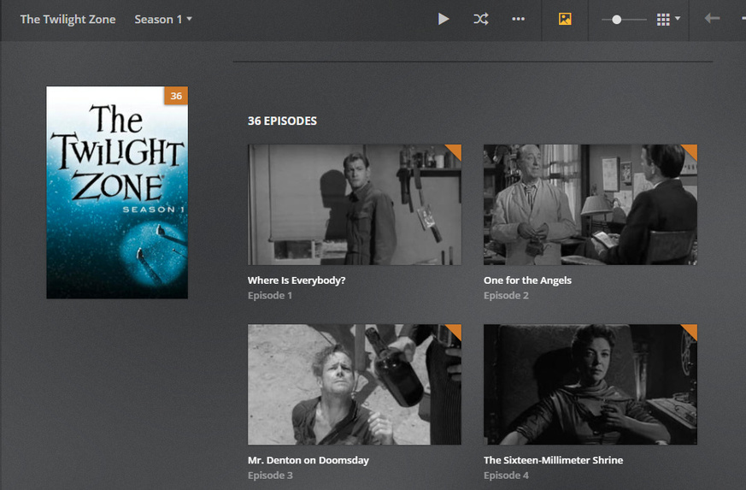Click the One for the Angels title
The width and height of the screenshot is (746, 490).
(527, 280)
